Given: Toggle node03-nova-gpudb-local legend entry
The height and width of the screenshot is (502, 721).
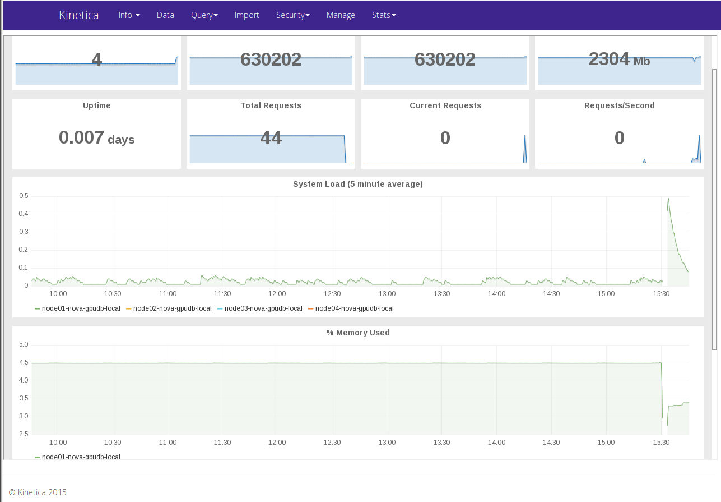Looking at the screenshot, I should [x=263, y=308].
